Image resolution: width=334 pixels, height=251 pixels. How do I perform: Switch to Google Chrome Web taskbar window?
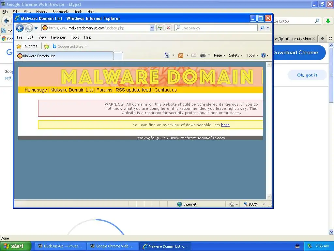(113, 246)
